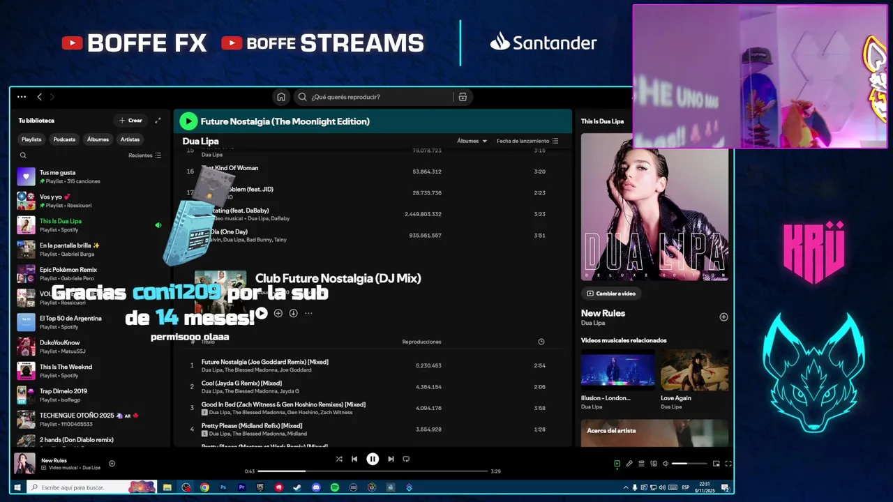This screenshot has height=502, width=893.
Task: Adjust the volume slider
Action: pos(689,464)
